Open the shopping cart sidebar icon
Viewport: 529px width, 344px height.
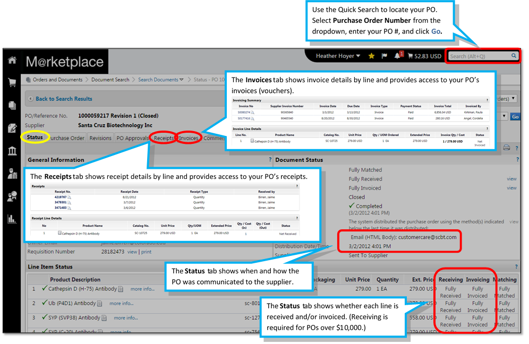pos(12,83)
